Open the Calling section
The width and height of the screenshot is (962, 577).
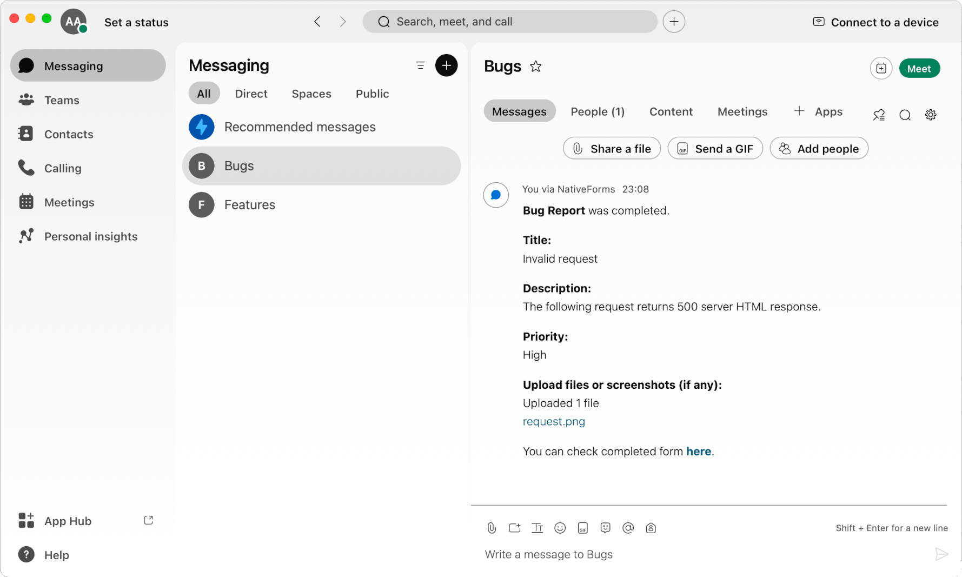[x=50, y=168]
